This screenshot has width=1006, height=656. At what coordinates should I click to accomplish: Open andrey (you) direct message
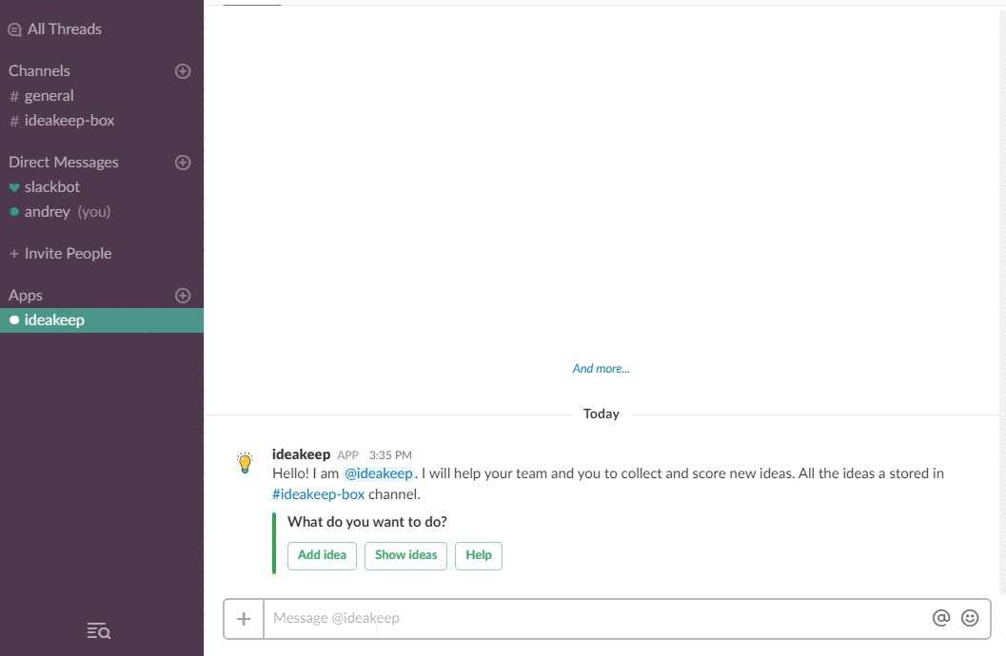[67, 212]
